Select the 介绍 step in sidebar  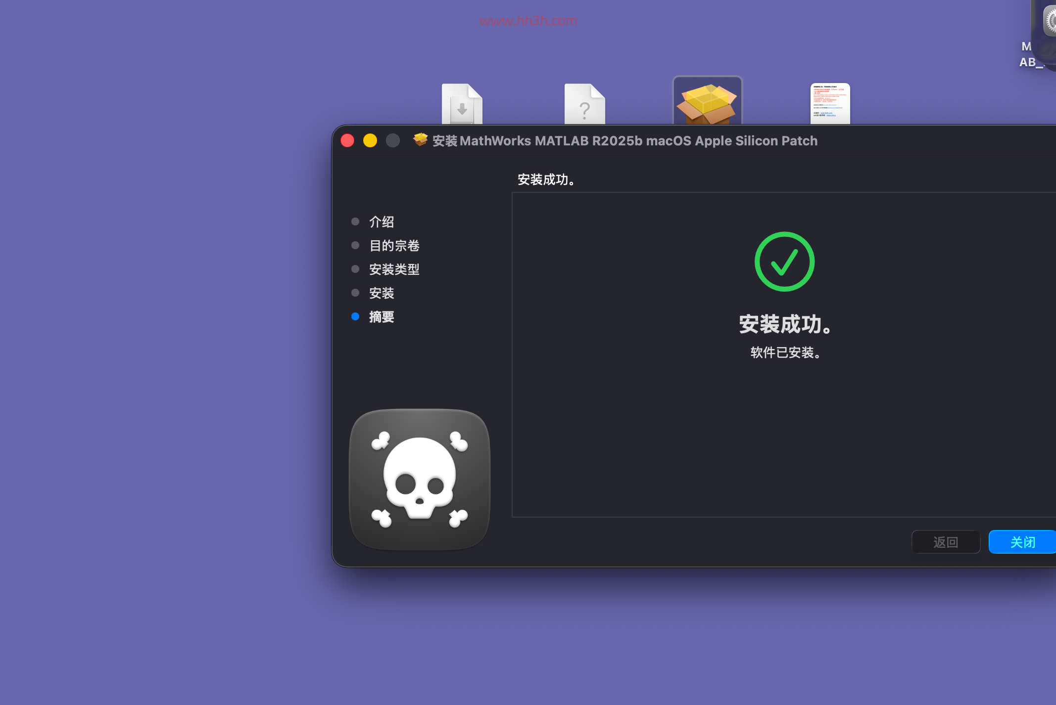382,221
